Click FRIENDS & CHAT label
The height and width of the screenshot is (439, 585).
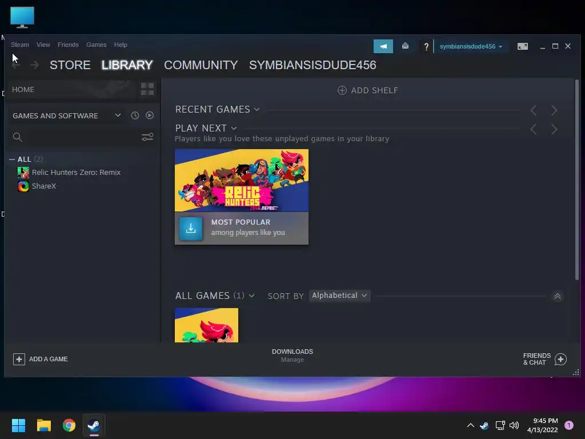click(x=537, y=359)
